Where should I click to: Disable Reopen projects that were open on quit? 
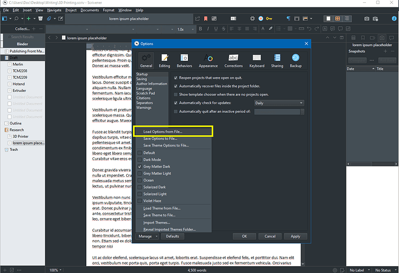point(176,77)
